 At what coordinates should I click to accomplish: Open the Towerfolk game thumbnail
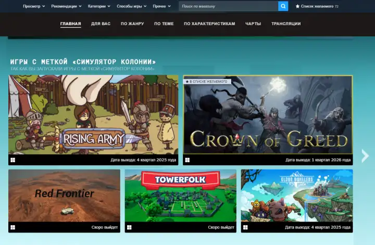click(x=180, y=195)
